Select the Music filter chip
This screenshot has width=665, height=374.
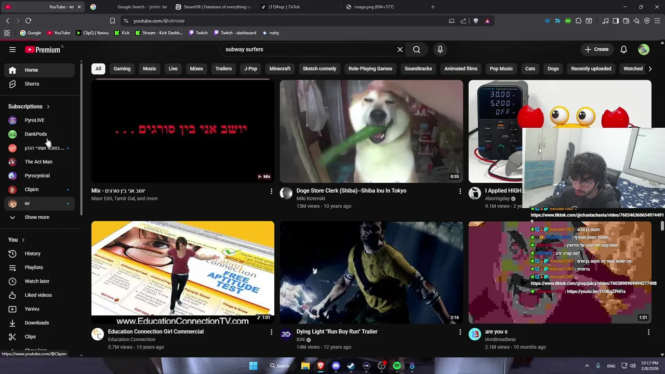[150, 69]
